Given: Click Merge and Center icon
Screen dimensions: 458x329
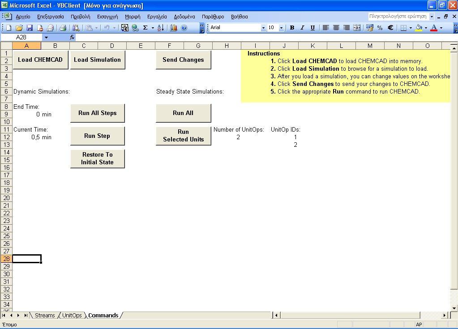Looking at the screenshot, I should coord(357,28).
